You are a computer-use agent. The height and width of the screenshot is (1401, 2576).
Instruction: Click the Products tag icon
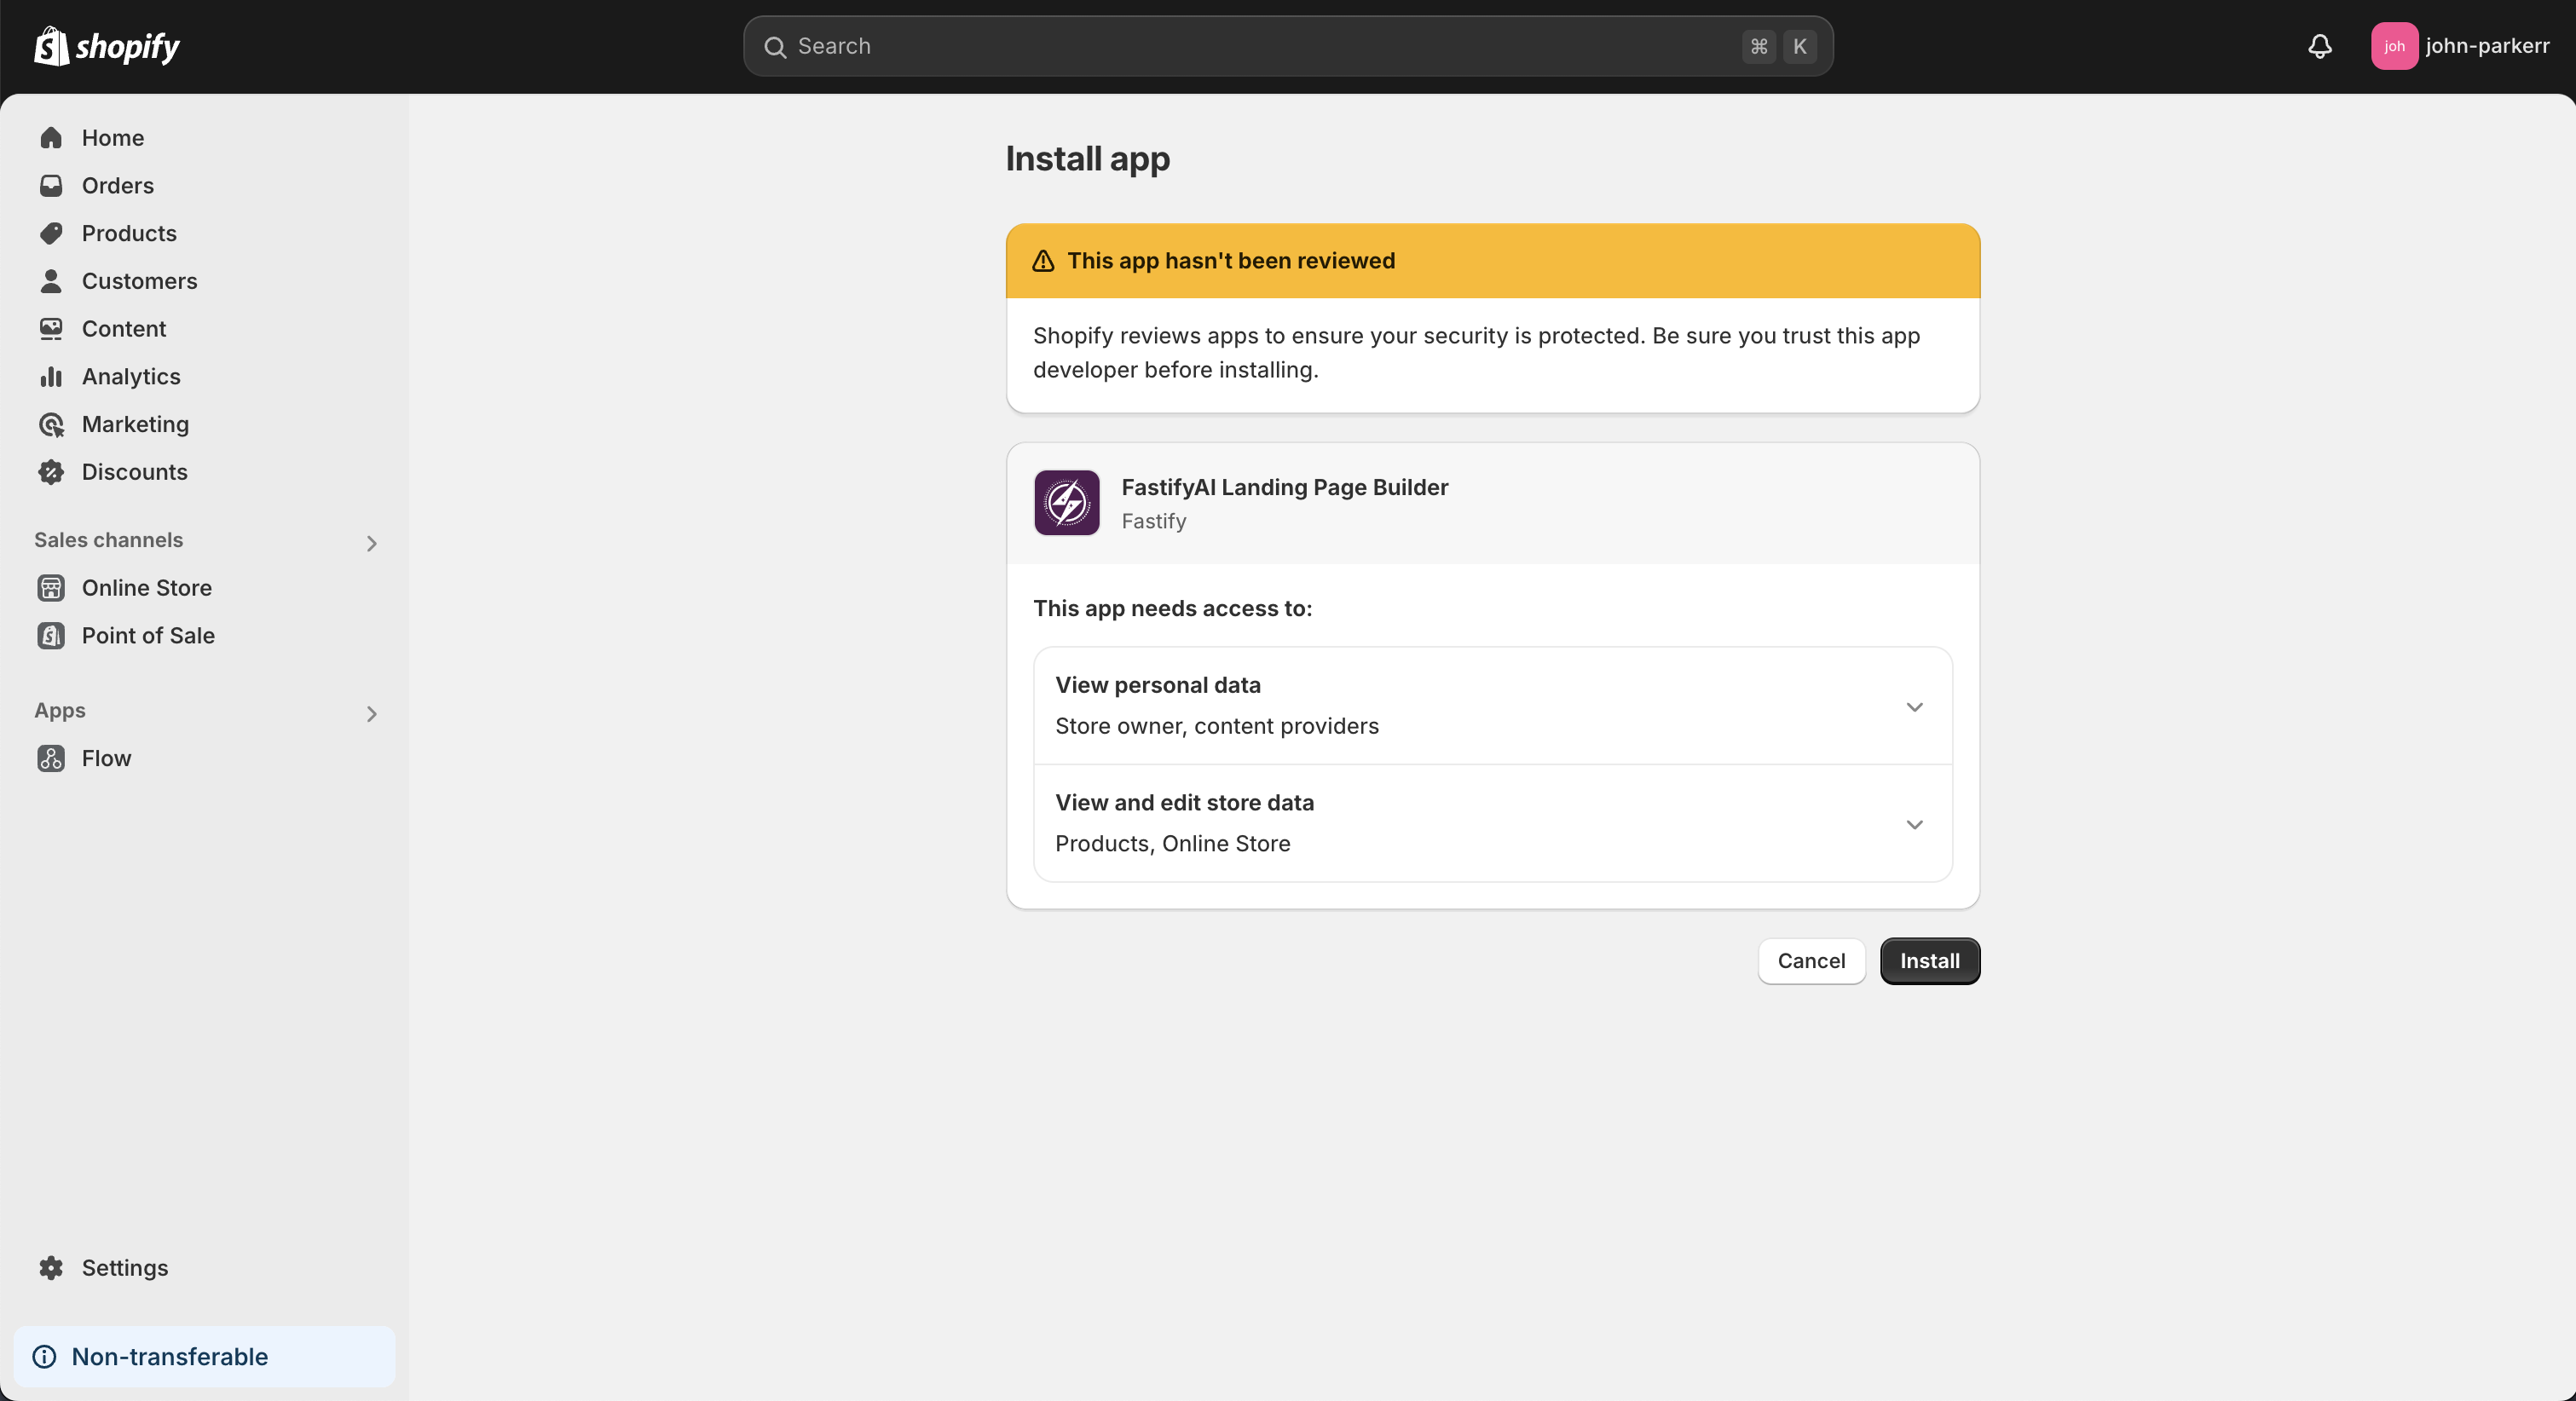(51, 233)
